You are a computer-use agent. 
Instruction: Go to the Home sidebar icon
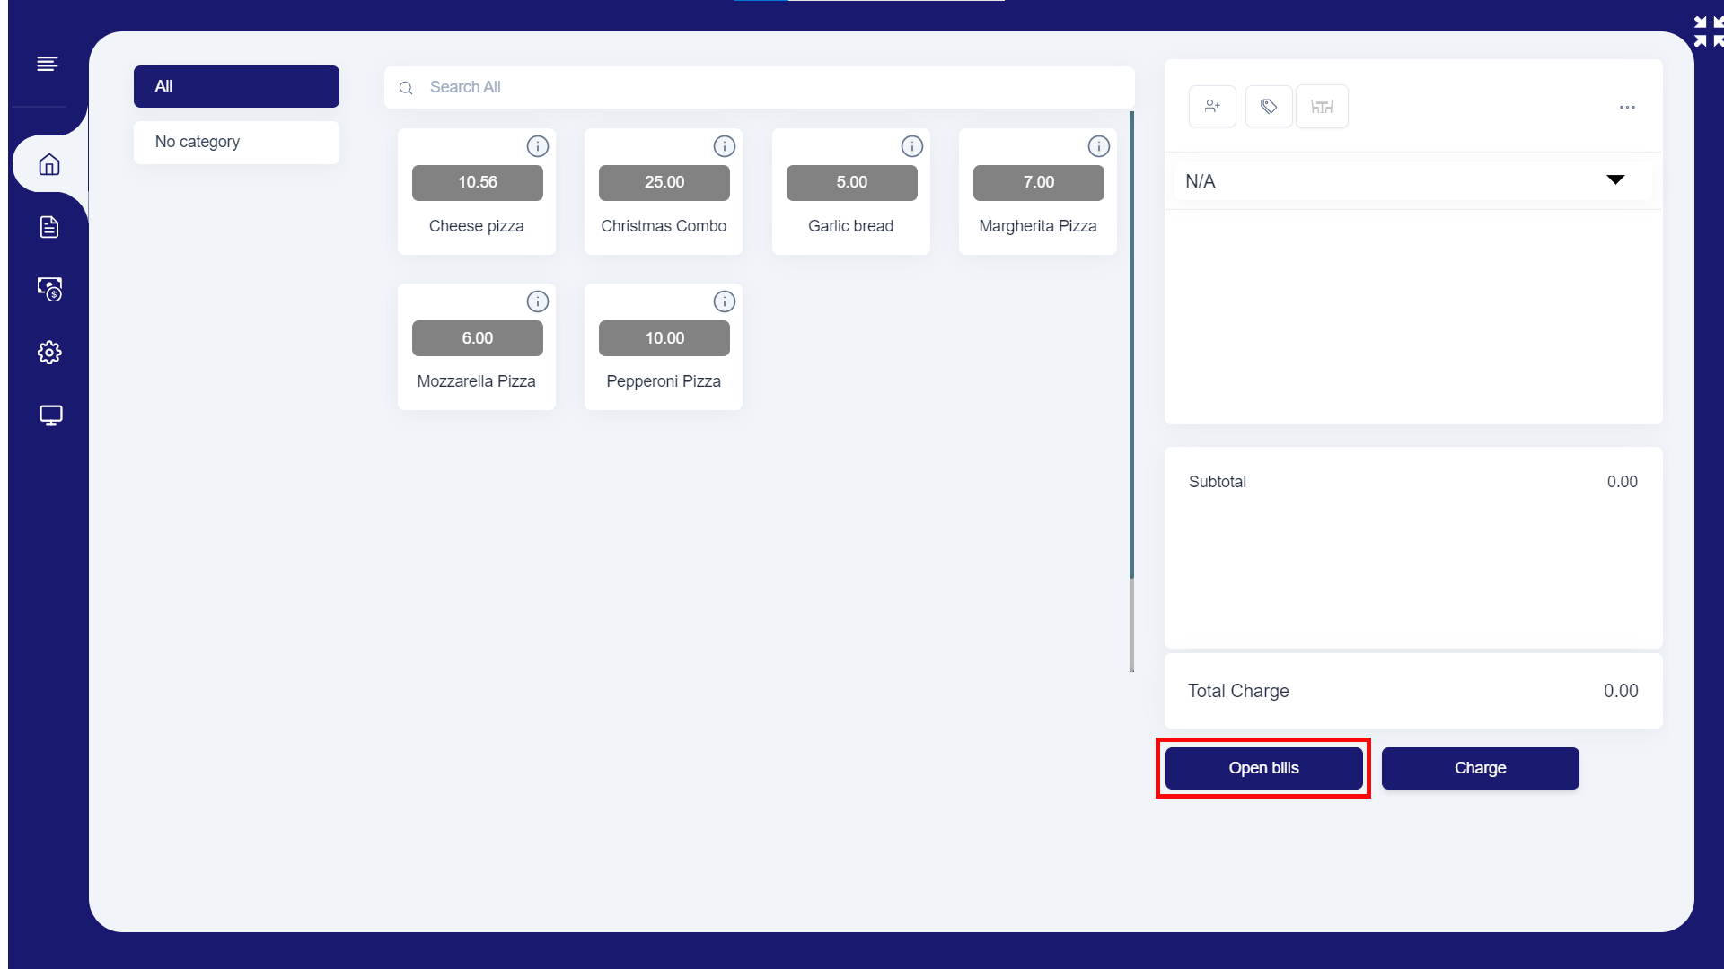[x=49, y=164]
